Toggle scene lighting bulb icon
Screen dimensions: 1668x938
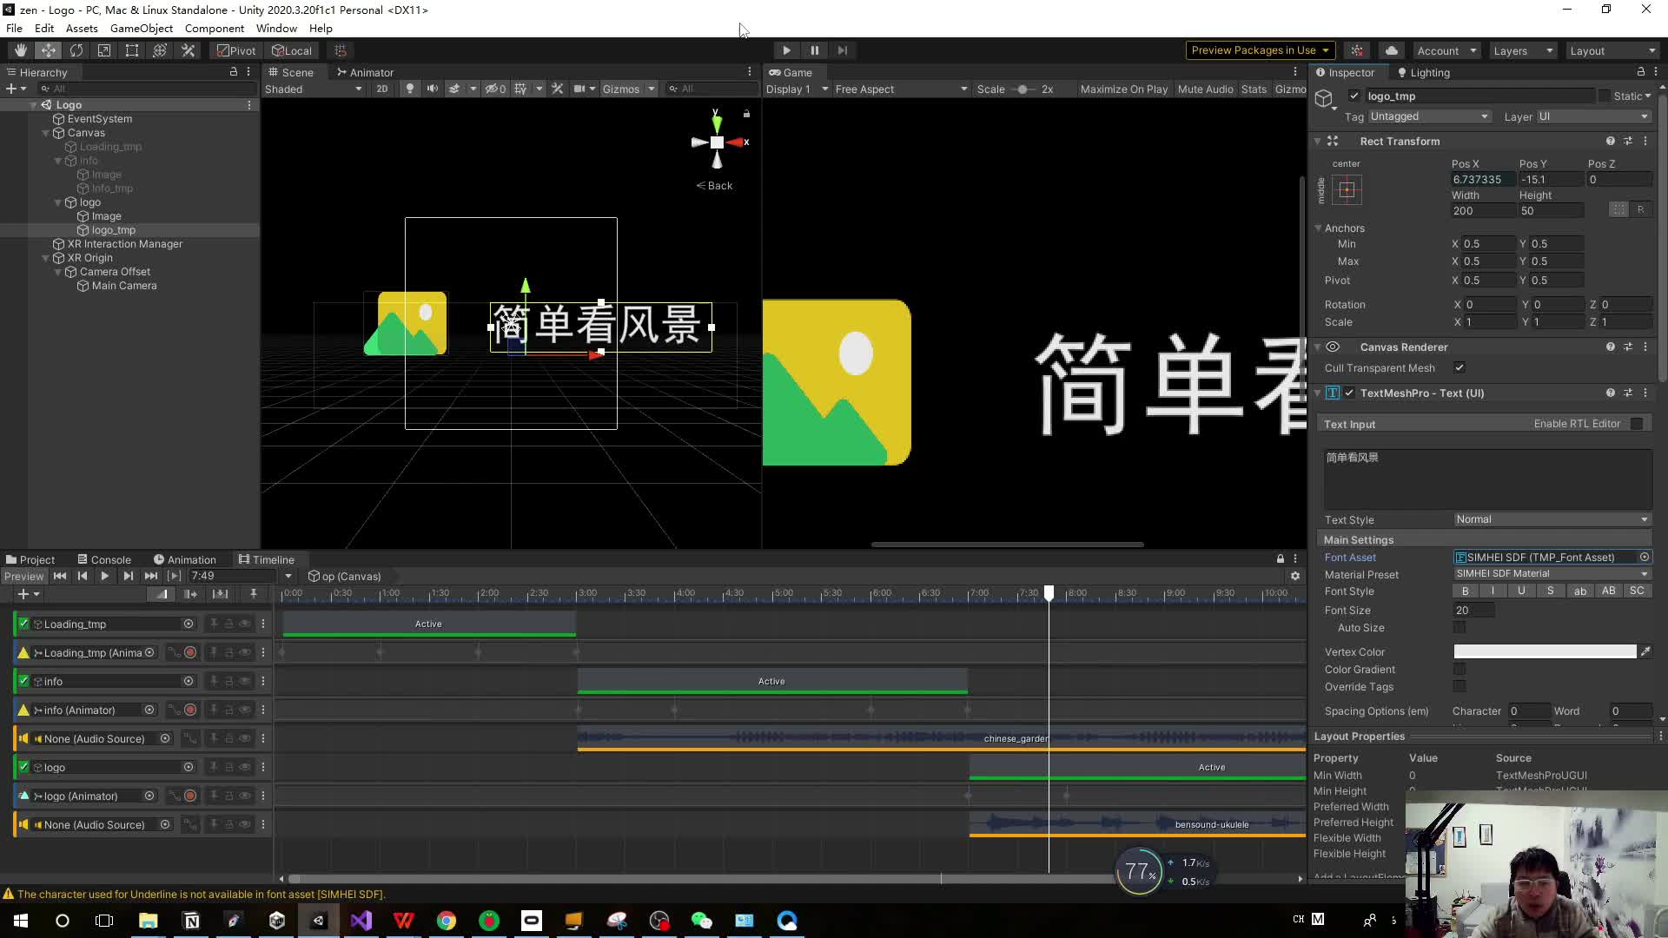410,89
